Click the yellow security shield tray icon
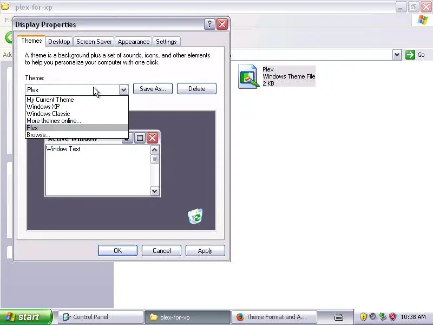The width and height of the screenshot is (433, 325). tap(363, 317)
